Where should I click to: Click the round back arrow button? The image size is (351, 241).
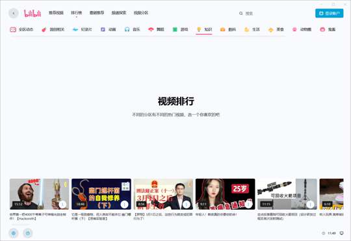click(14, 13)
